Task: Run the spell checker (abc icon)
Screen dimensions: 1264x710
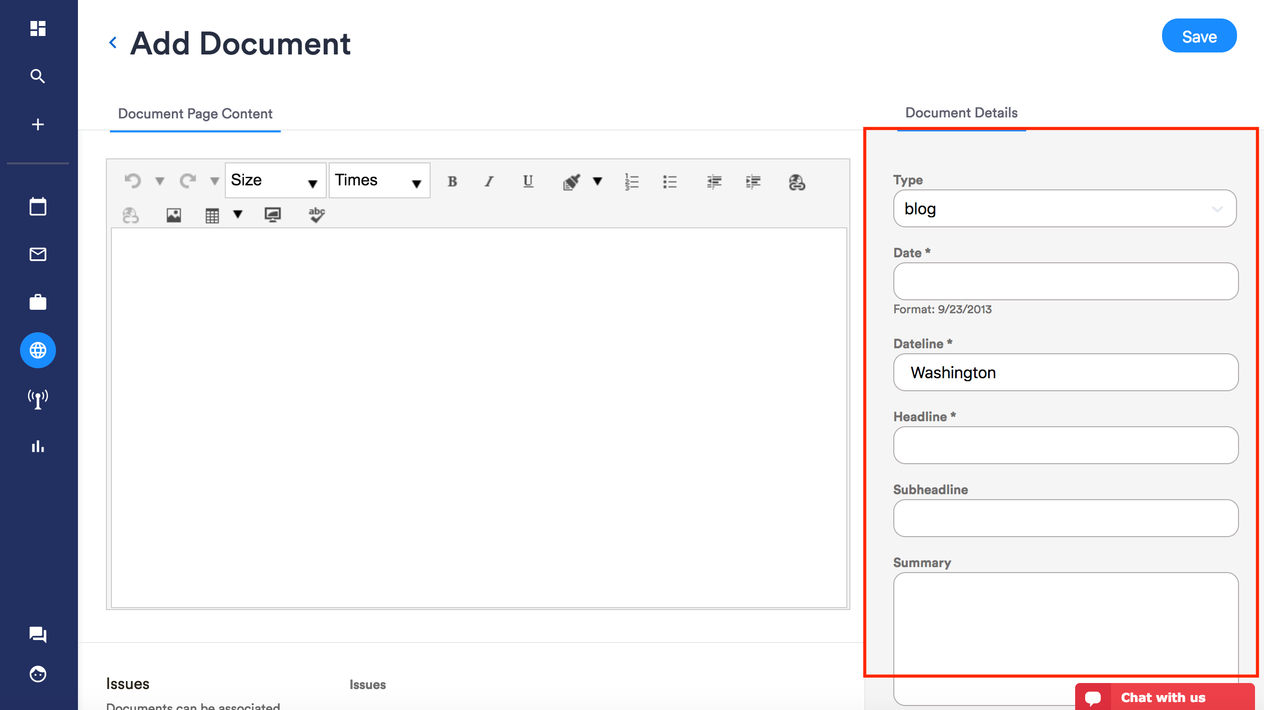Action: [316, 215]
